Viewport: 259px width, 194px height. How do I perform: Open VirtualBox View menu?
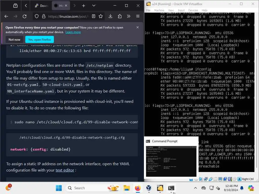coord(171,10)
